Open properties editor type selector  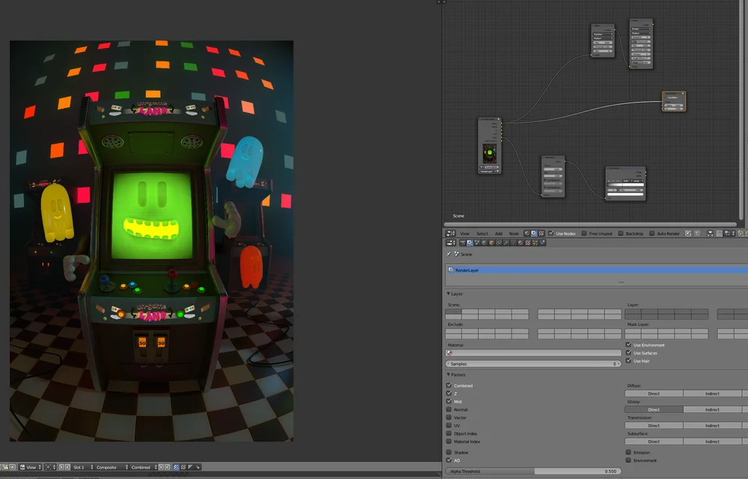click(450, 242)
